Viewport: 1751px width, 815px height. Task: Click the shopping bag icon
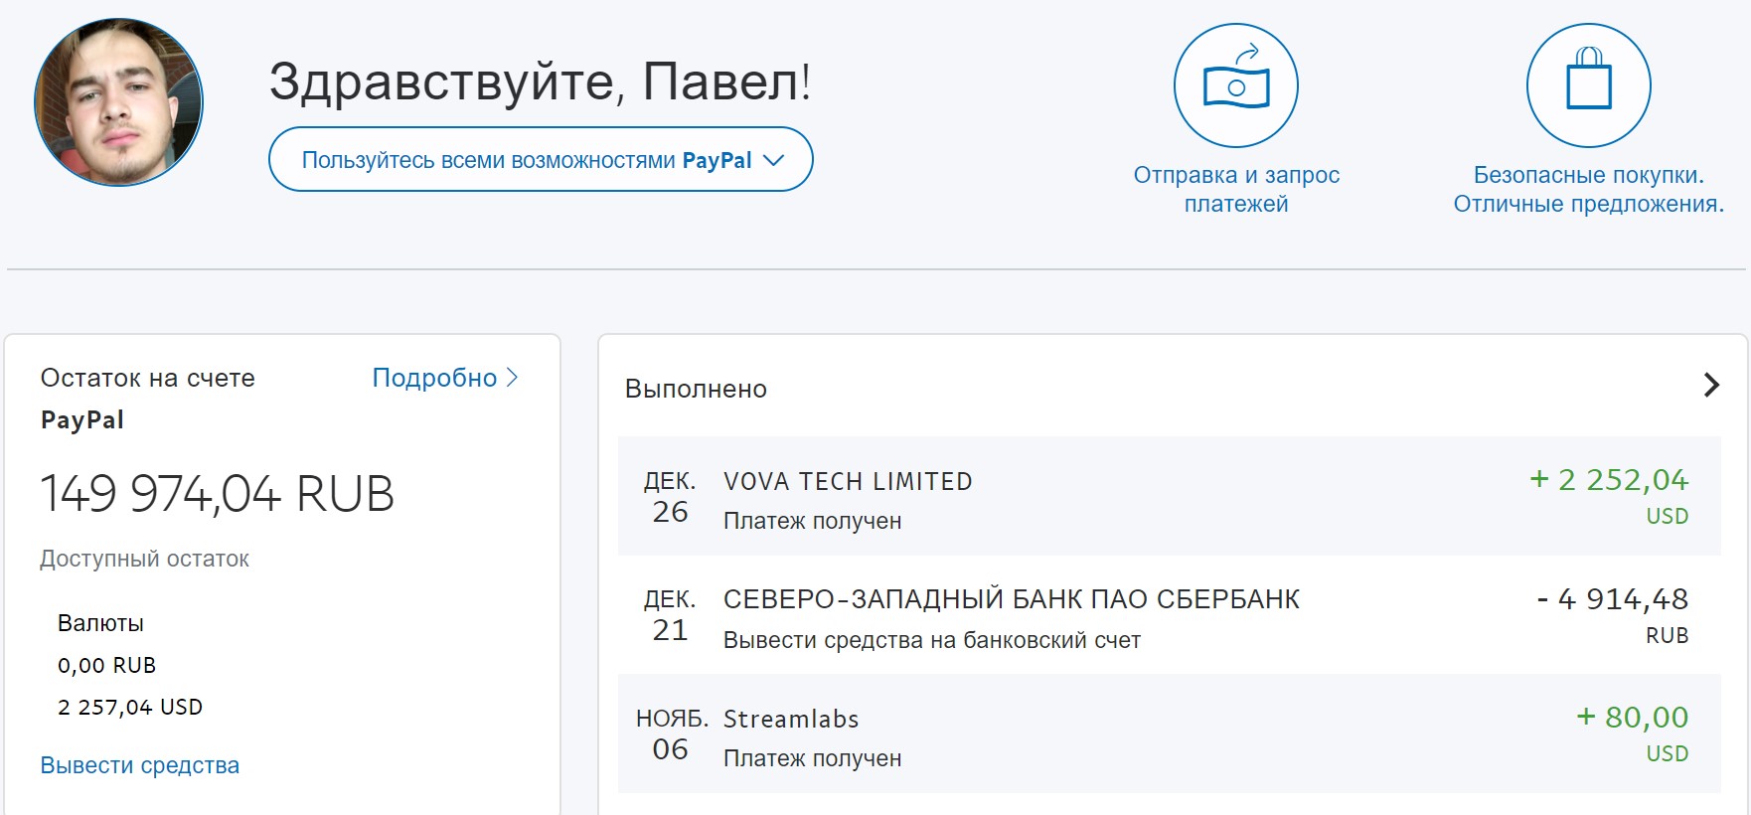click(x=1588, y=85)
